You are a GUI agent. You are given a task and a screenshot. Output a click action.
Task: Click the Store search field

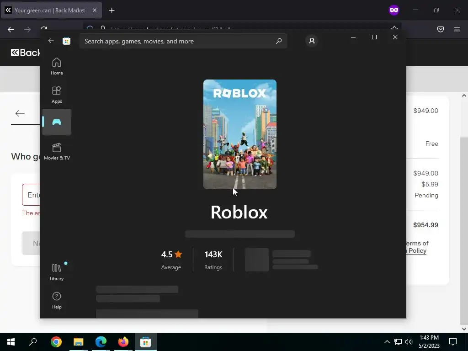[183, 41]
